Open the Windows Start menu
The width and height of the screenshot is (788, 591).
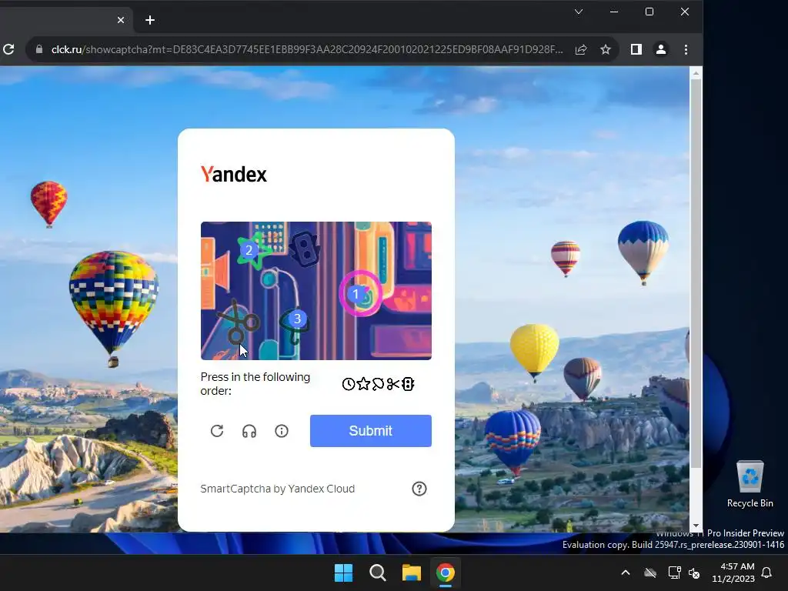point(344,573)
